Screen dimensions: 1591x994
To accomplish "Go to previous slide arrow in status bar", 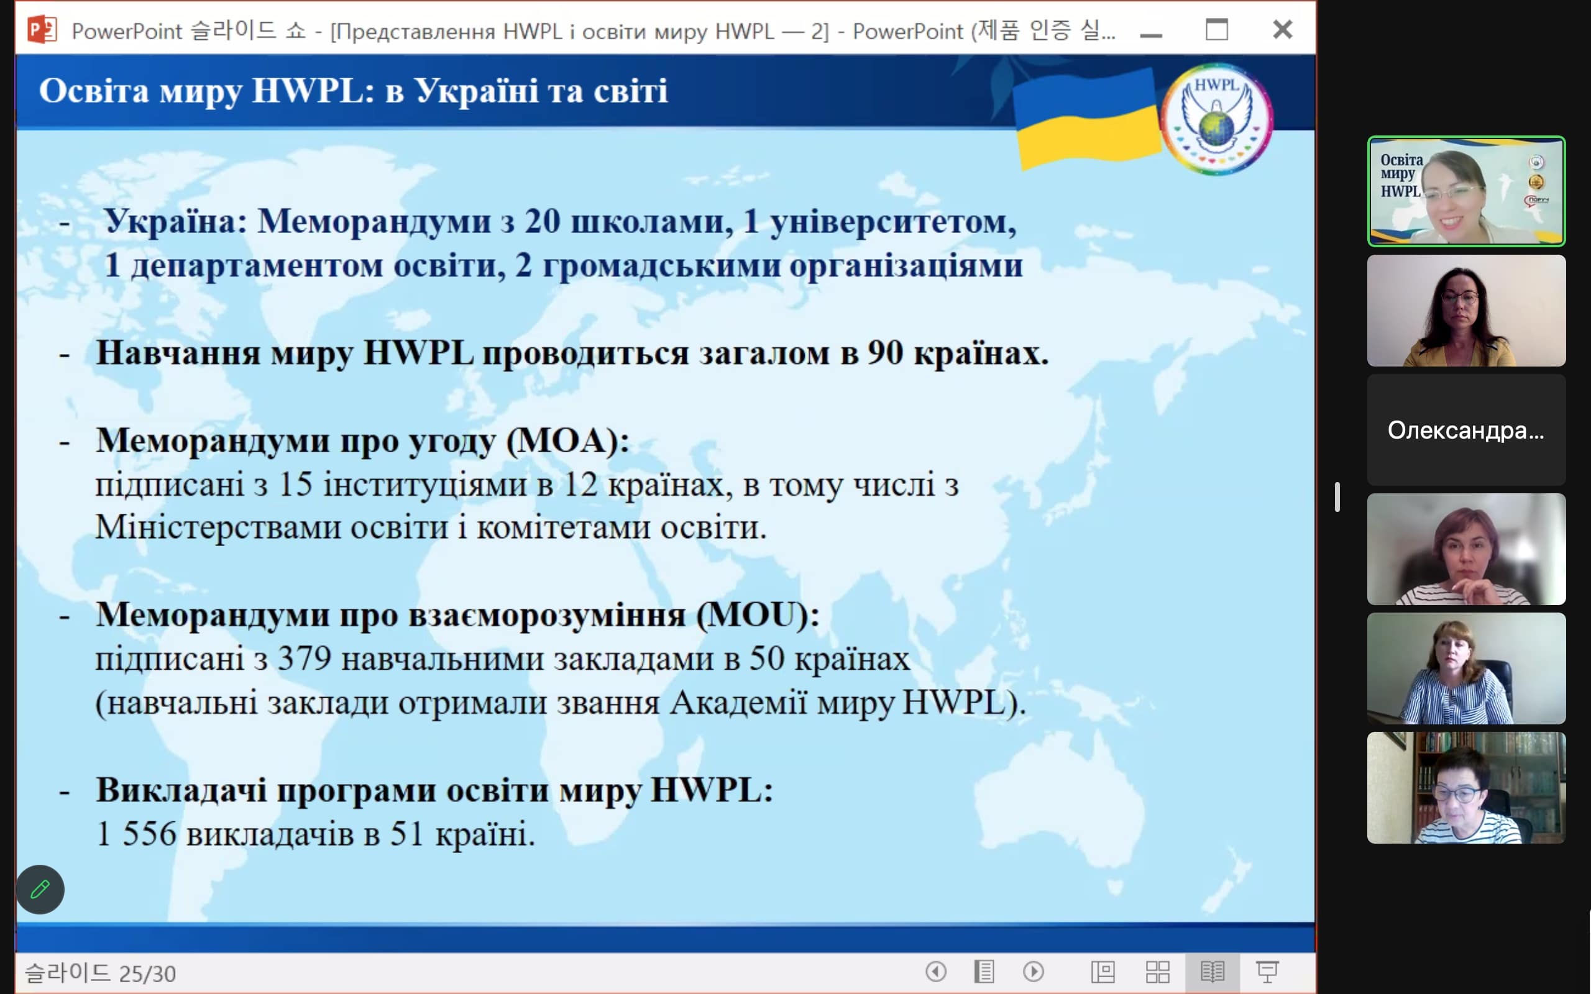I will click(935, 971).
